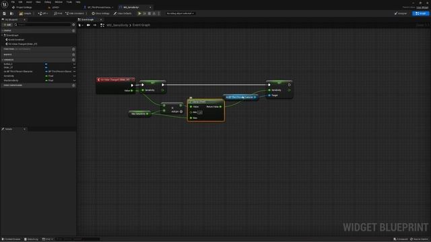Navigate back in graph history

coord(88,25)
